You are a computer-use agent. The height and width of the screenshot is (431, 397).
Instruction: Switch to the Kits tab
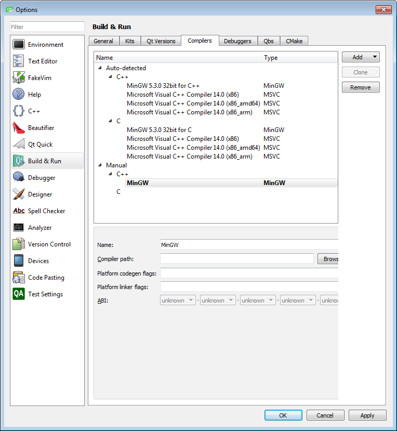click(130, 41)
